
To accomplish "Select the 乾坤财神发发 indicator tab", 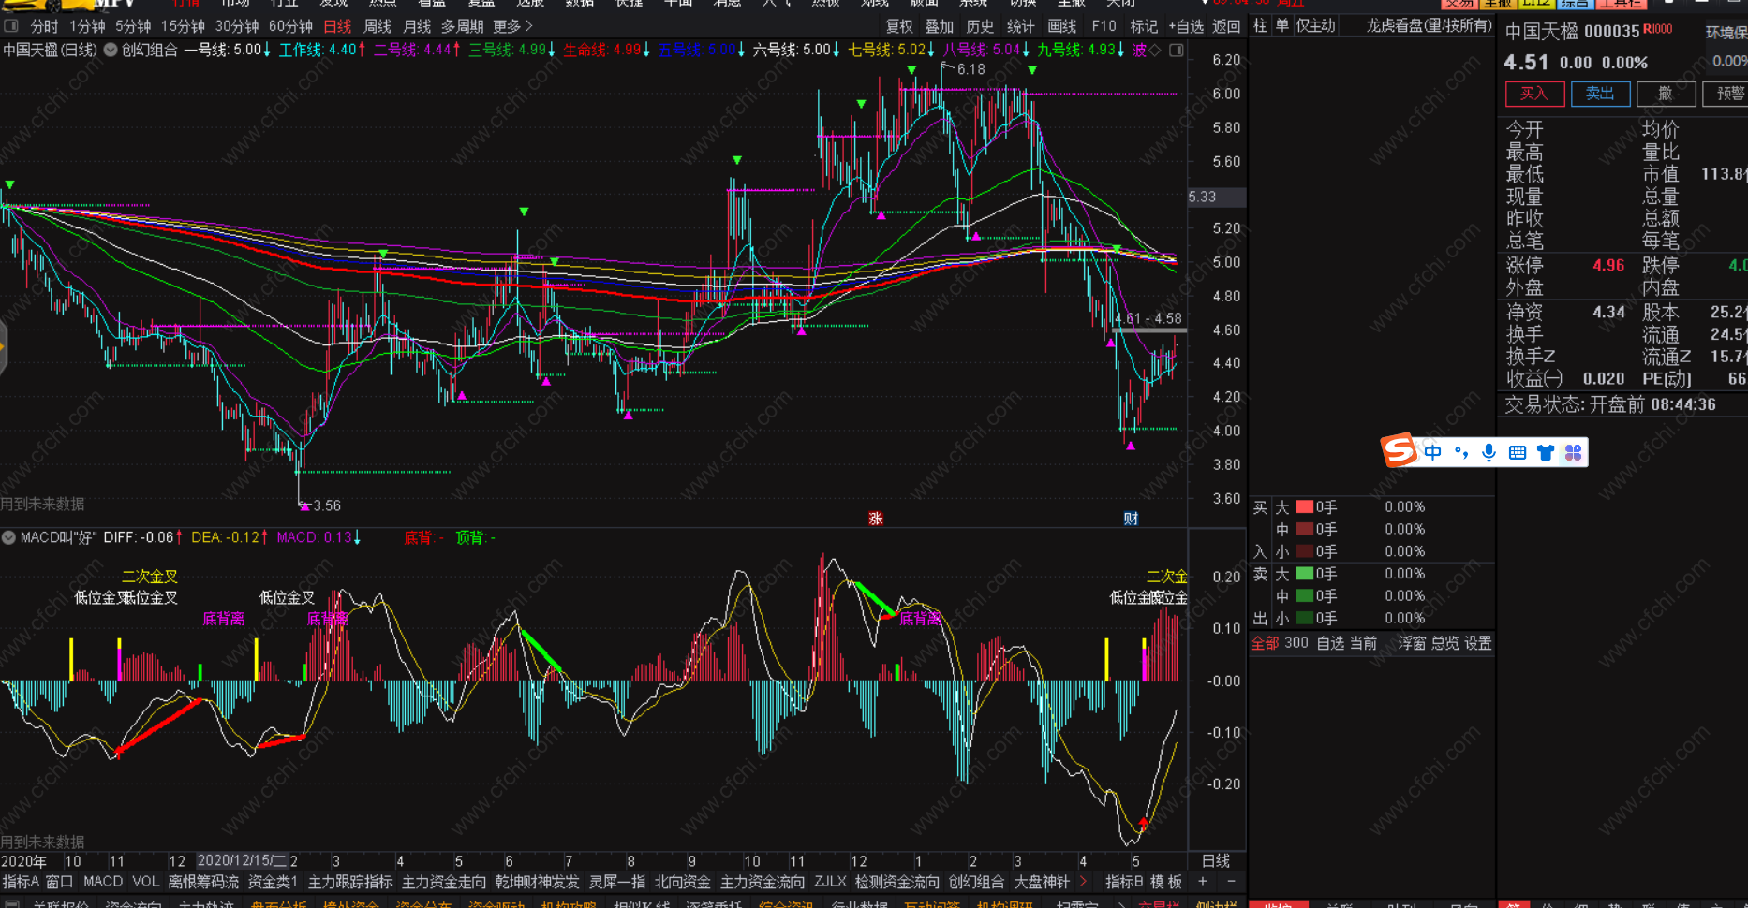I will click(x=538, y=882).
